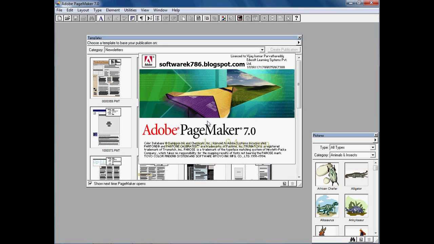Open the Help menu
This screenshot has height=244, width=434.
click(x=176, y=10)
